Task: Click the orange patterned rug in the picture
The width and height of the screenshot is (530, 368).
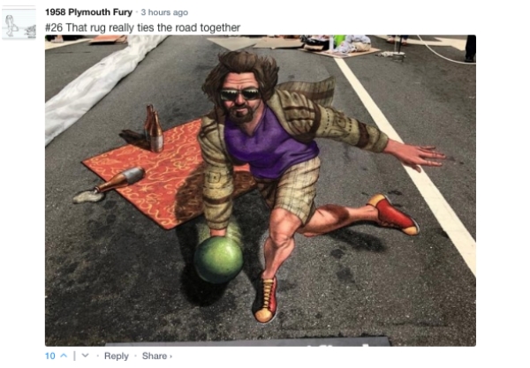Action: [x=152, y=172]
